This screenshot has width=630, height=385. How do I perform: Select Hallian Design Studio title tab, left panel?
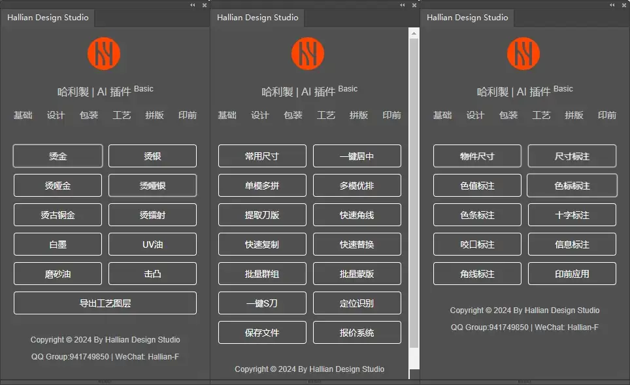(48, 18)
